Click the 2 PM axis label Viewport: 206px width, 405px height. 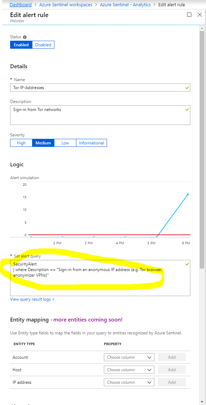click(x=57, y=243)
